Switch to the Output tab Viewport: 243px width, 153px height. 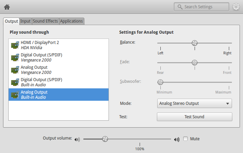coord(11,21)
